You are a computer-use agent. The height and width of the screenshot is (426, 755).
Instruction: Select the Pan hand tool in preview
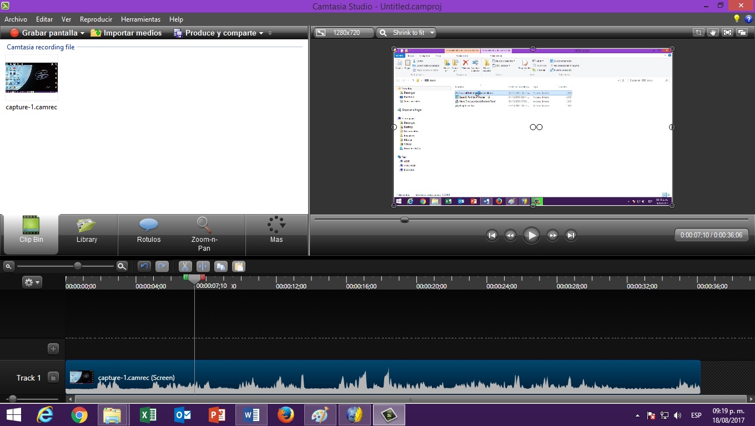[713, 33]
